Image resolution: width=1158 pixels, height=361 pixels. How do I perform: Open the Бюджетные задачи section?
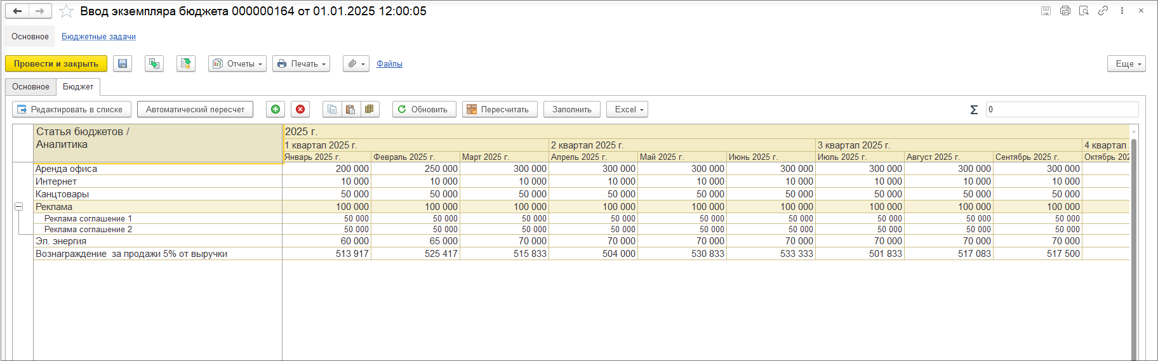98,37
